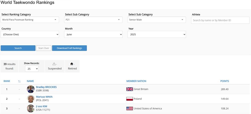Screen dimensions: 251x114
Task: Click the Poland nation text
Action: pyautogui.click(x=138, y=99)
